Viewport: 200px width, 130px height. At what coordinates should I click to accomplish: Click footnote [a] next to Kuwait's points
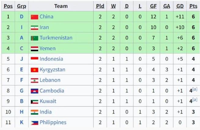195,100
